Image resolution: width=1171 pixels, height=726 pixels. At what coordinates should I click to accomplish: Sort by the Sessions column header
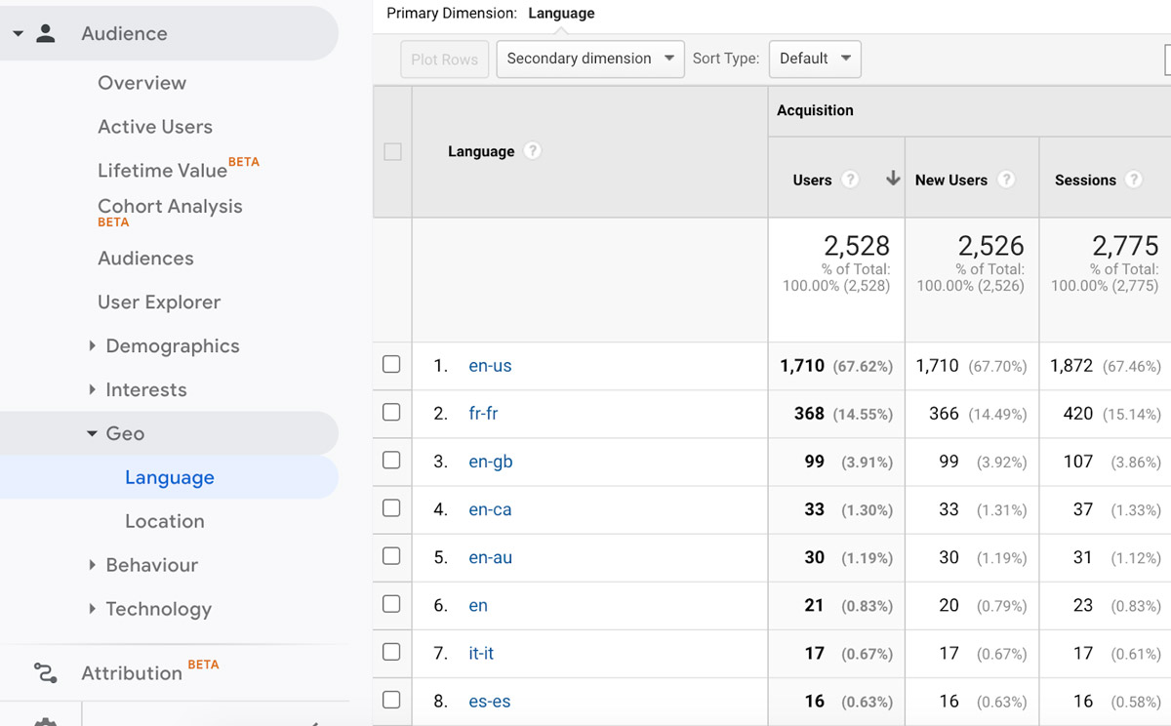pyautogui.click(x=1085, y=180)
